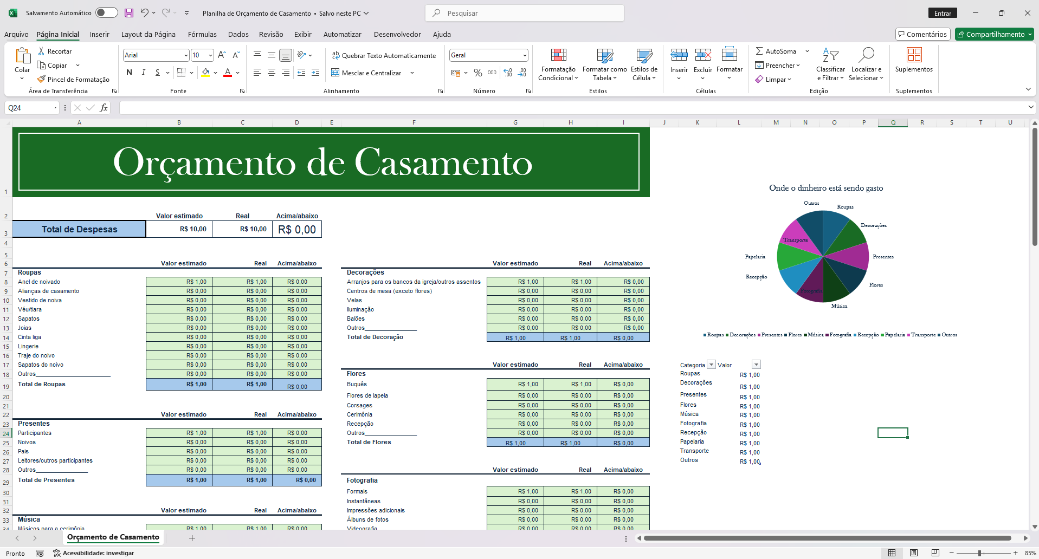
Task: Add a new sheet with plus button
Action: pos(192,538)
